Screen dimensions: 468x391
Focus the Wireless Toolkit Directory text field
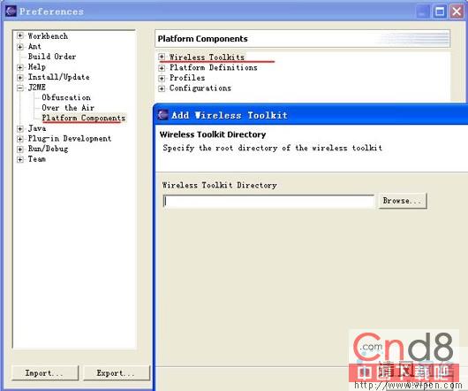pyautogui.click(x=268, y=201)
